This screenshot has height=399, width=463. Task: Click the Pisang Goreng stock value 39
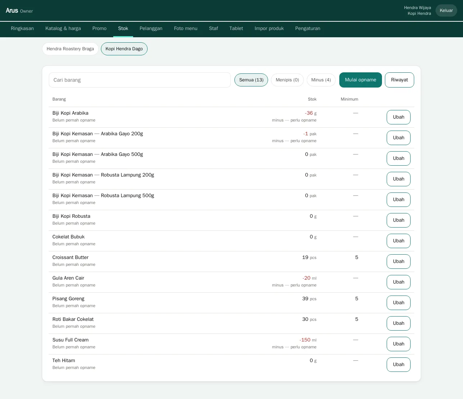pos(305,299)
